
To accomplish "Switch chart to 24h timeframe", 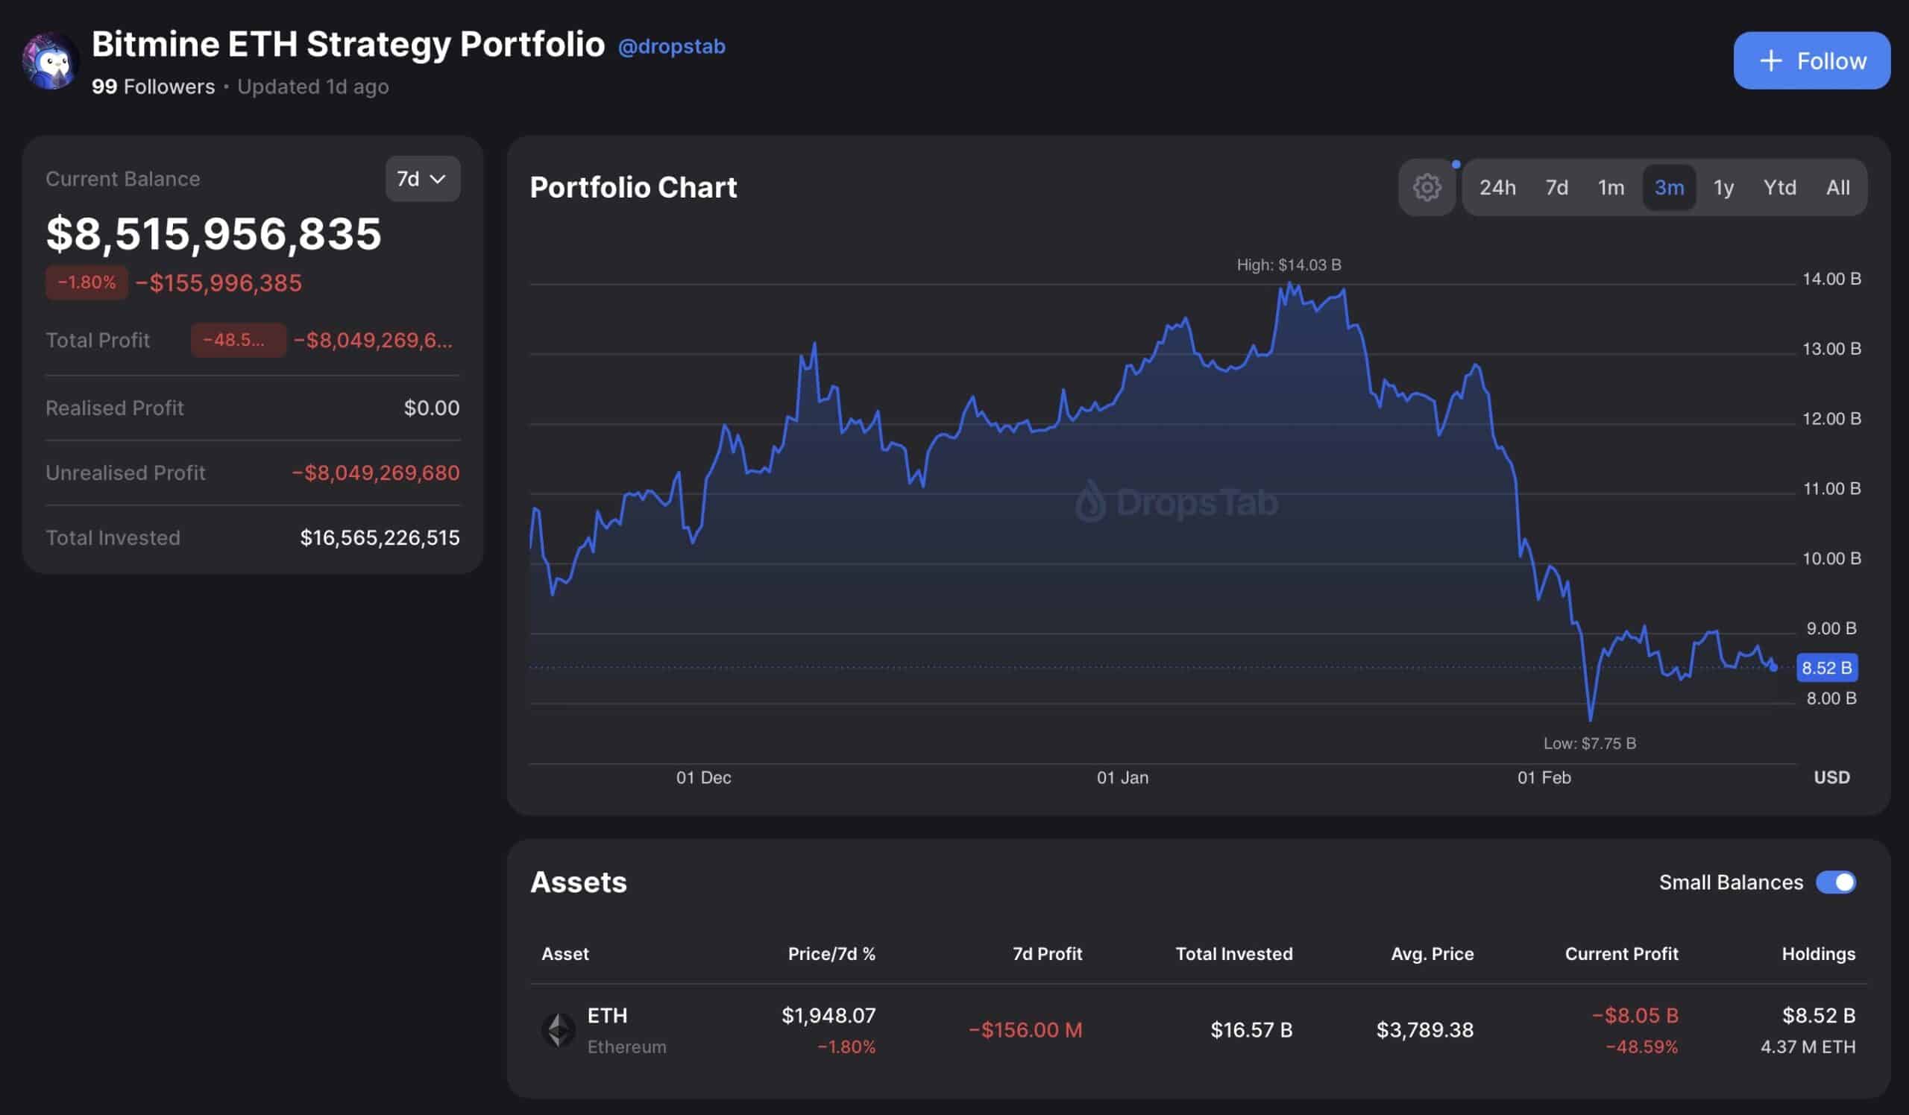I will pos(1498,188).
